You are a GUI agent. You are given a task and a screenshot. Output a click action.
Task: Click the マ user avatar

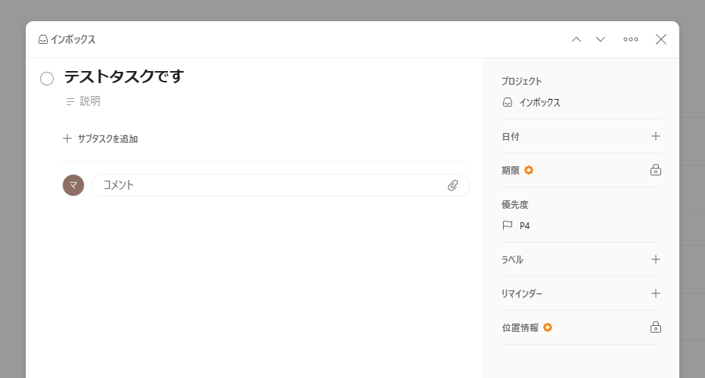(73, 185)
